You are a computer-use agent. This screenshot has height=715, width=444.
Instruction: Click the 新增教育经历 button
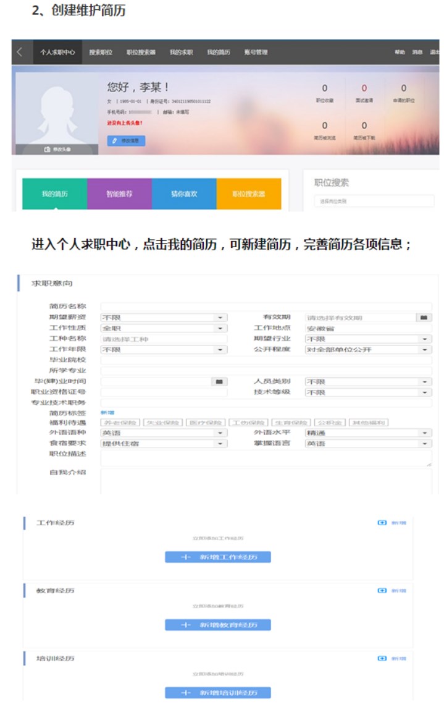tap(217, 625)
